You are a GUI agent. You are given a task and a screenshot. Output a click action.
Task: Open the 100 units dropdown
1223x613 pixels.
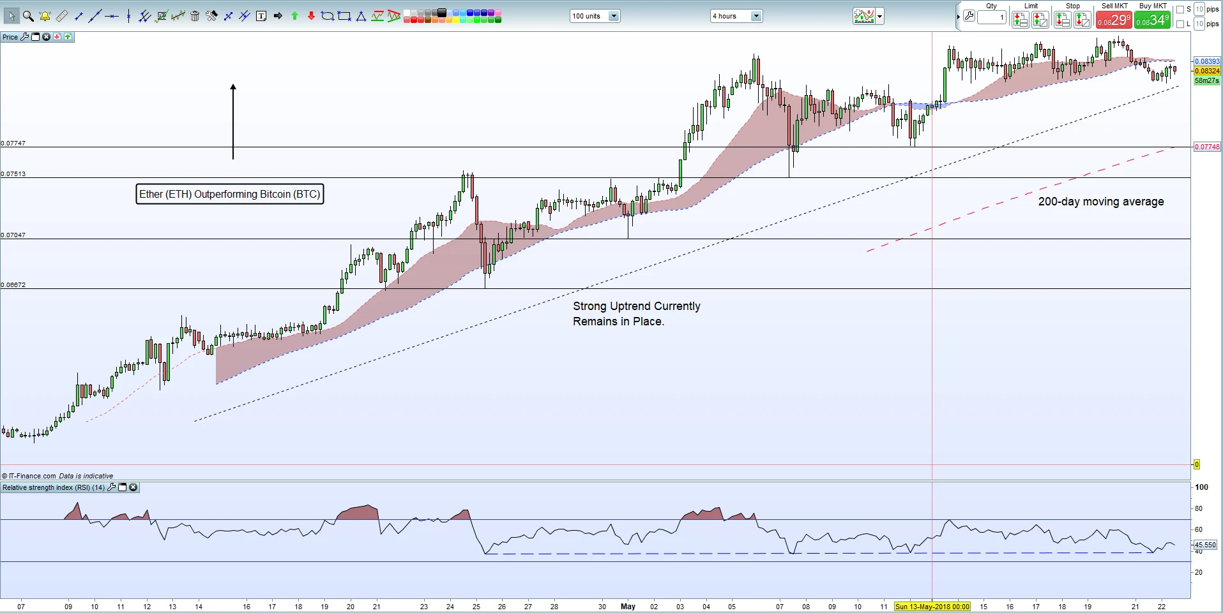595,16
